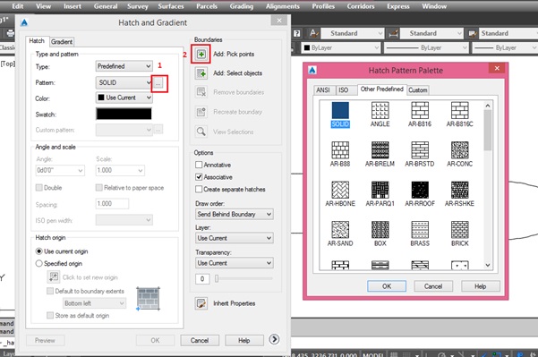Open the Layer dropdown Use Current
The image size is (538, 357).
235,238
